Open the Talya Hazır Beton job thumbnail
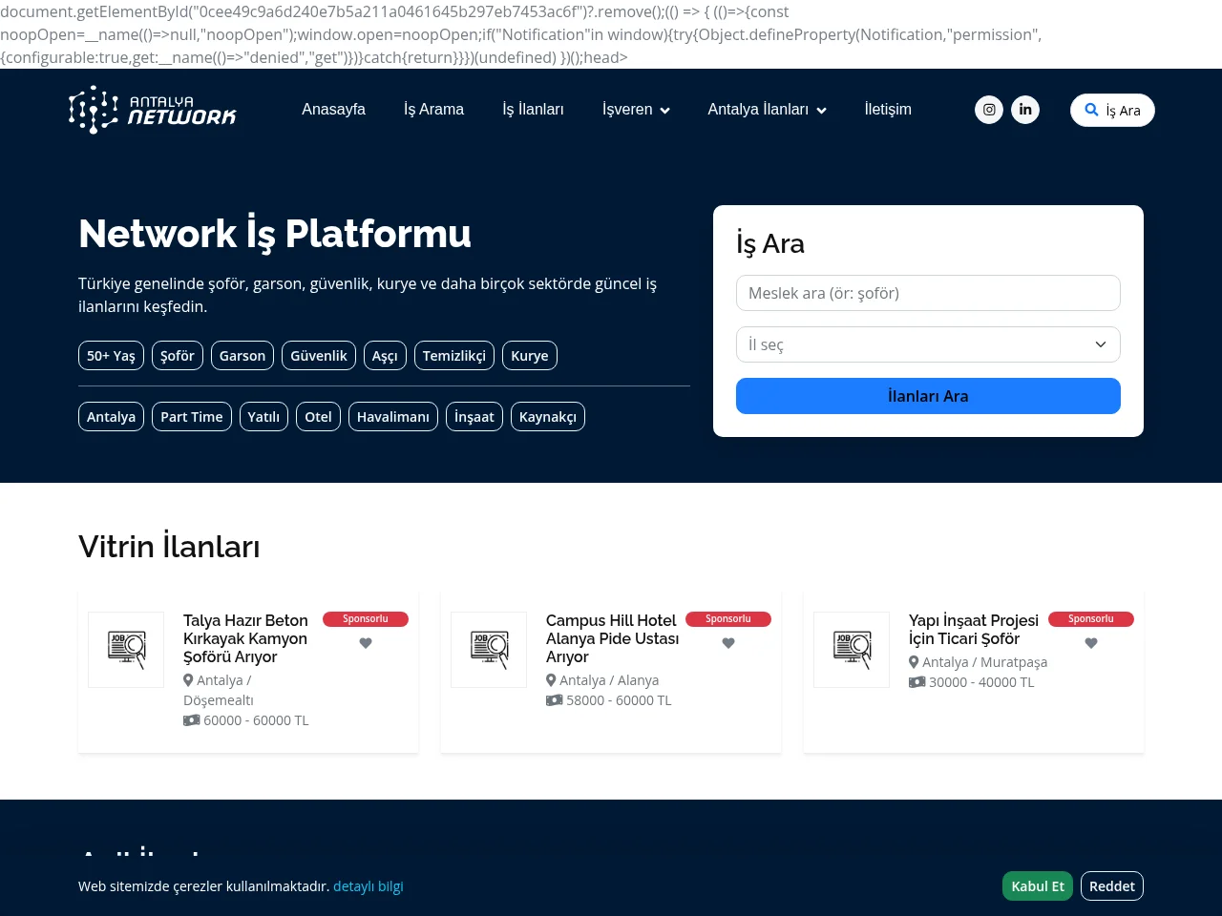 (126, 650)
